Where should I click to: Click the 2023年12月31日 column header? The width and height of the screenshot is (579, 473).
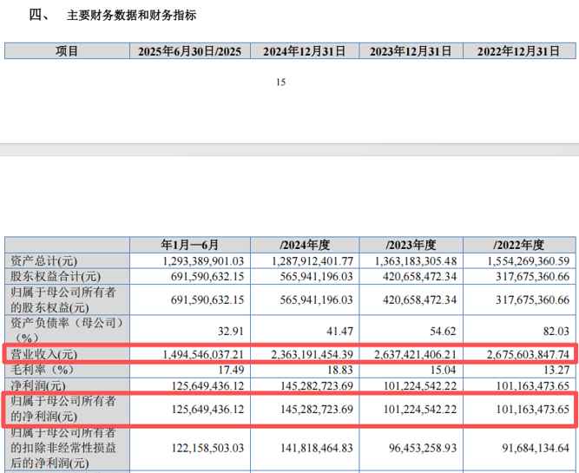(411, 51)
